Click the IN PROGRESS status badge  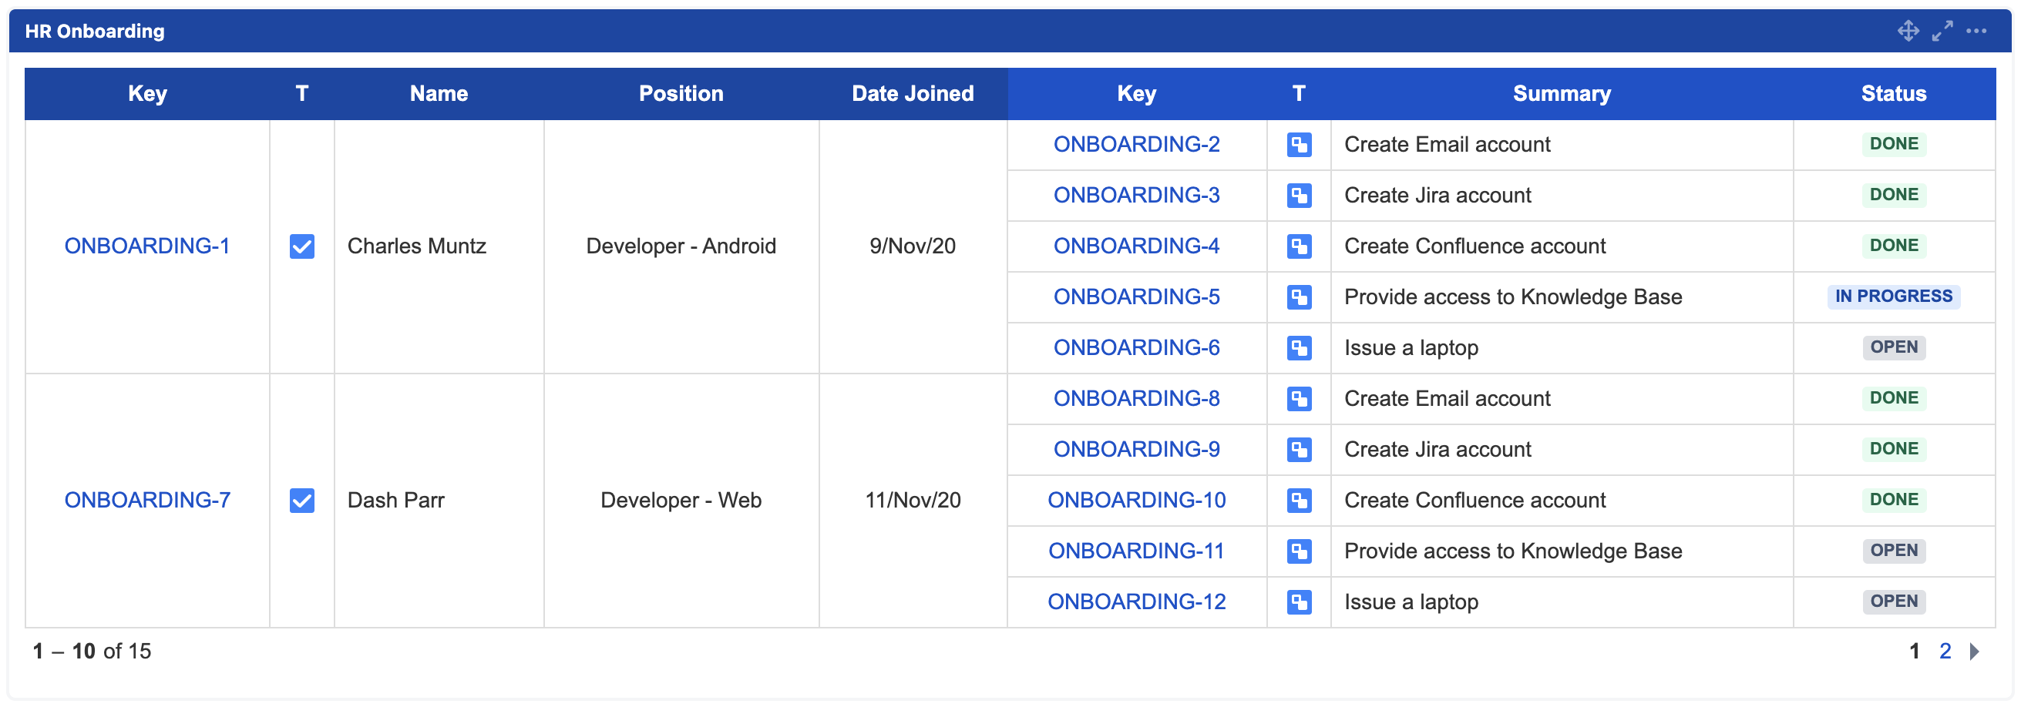[x=1893, y=297]
